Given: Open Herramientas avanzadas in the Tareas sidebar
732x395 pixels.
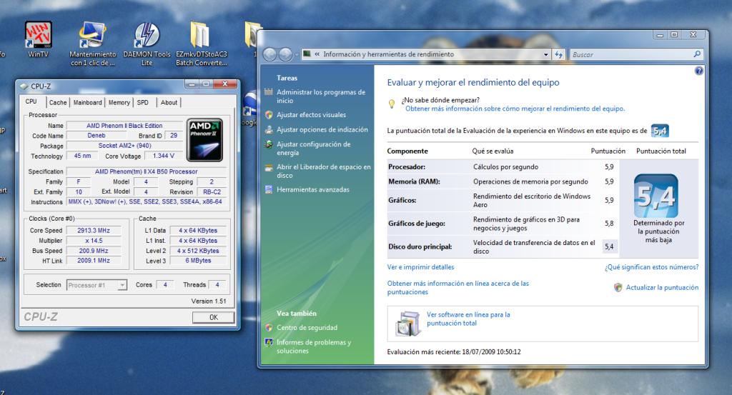Looking at the screenshot, I should pos(313,189).
